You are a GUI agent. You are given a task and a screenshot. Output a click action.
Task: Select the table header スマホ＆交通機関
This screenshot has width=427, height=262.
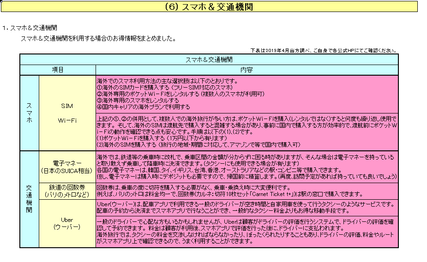(209, 60)
